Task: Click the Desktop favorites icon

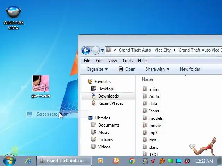Action: point(94,89)
